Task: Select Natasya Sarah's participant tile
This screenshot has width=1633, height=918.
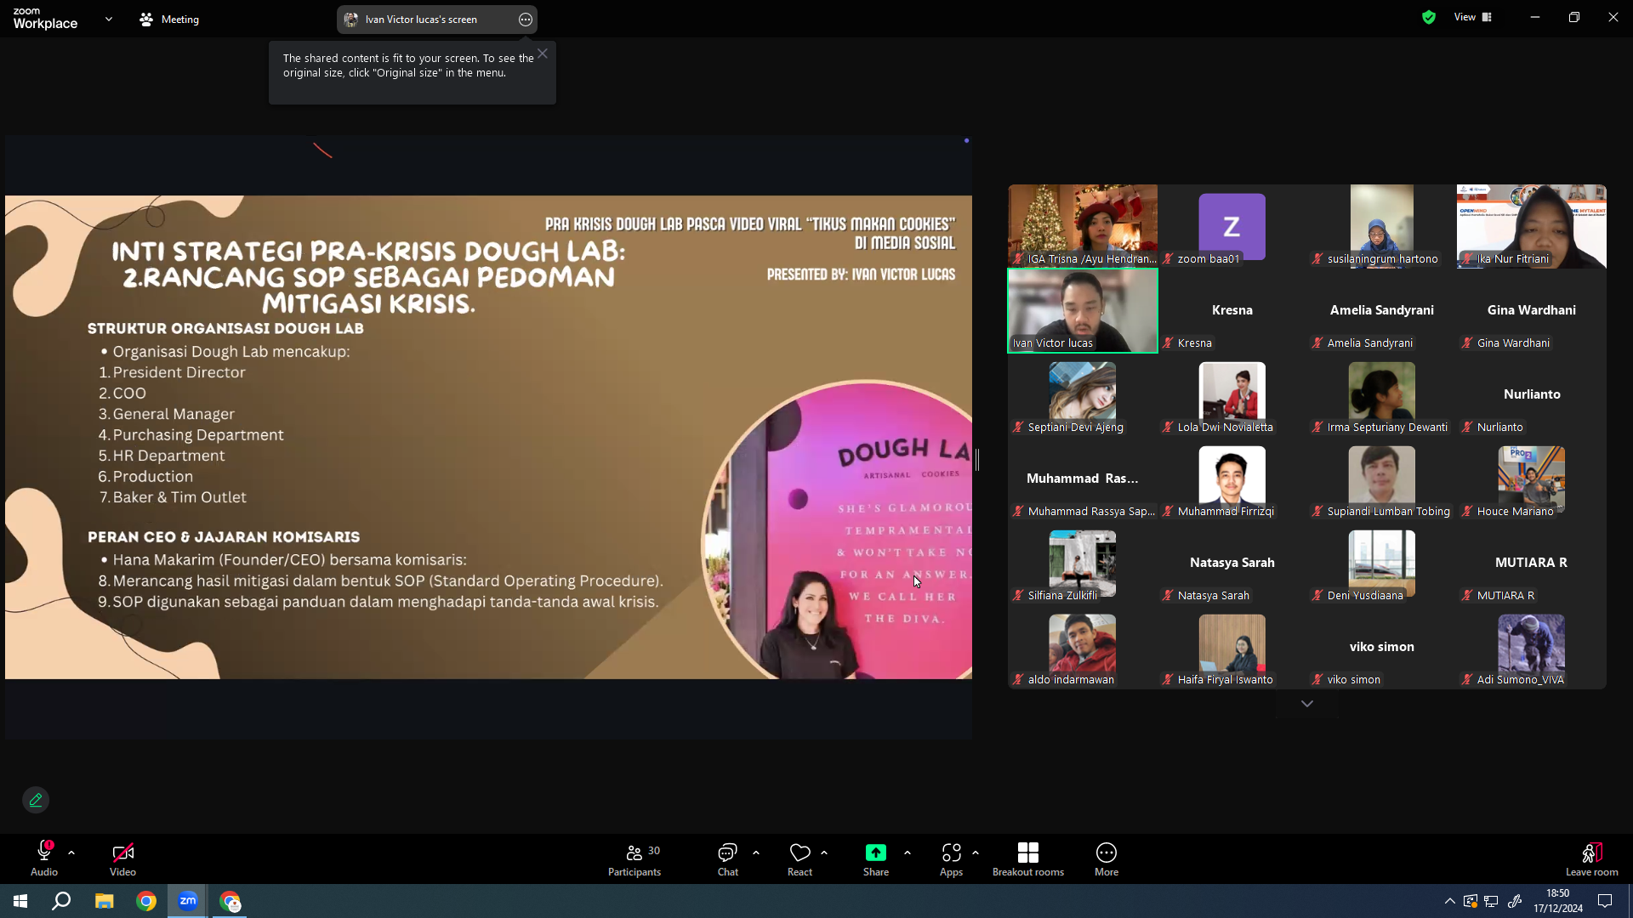Action: pyautogui.click(x=1232, y=563)
